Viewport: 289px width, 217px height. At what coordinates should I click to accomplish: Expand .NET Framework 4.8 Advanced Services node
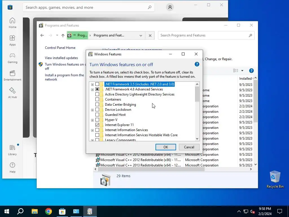coord(92,90)
